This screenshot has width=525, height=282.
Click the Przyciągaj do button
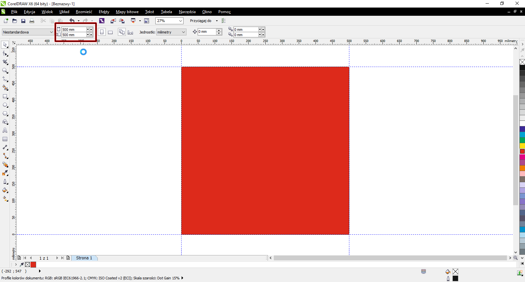click(x=201, y=21)
